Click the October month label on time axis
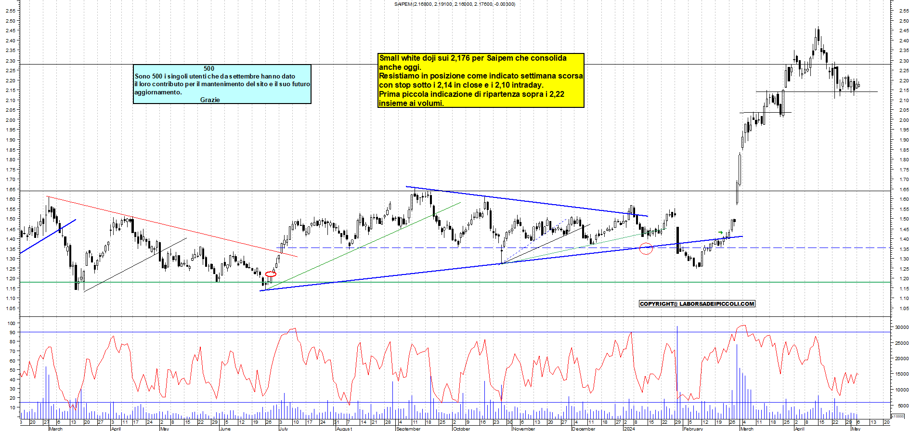910x431 pixels. (x=462, y=429)
